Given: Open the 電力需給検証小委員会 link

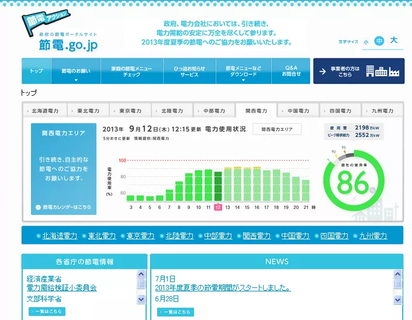Looking at the screenshot, I should tap(62, 288).
